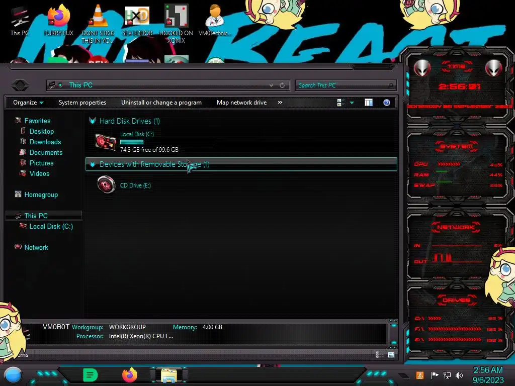
Task: Select Homegroup in navigation pane
Action: (x=41, y=195)
